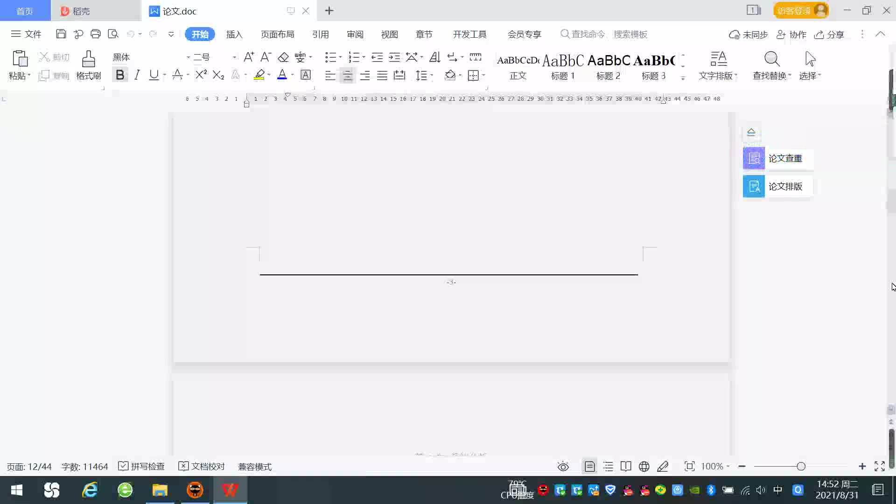Click the zoom slider handle in status bar
Viewport: 896px width, 504px height.
801,466
